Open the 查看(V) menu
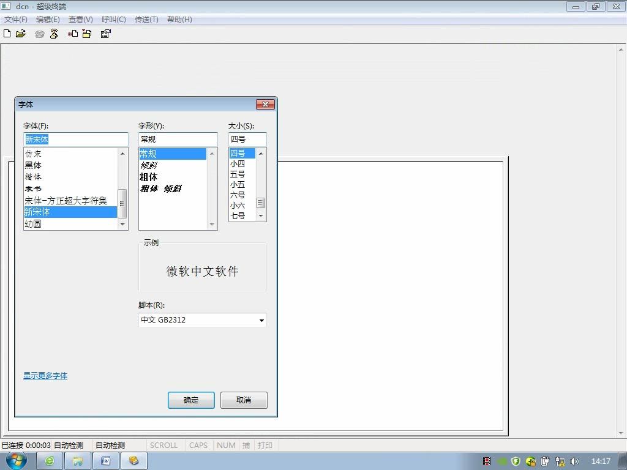Viewport: 627px width, 470px height. pyautogui.click(x=81, y=20)
